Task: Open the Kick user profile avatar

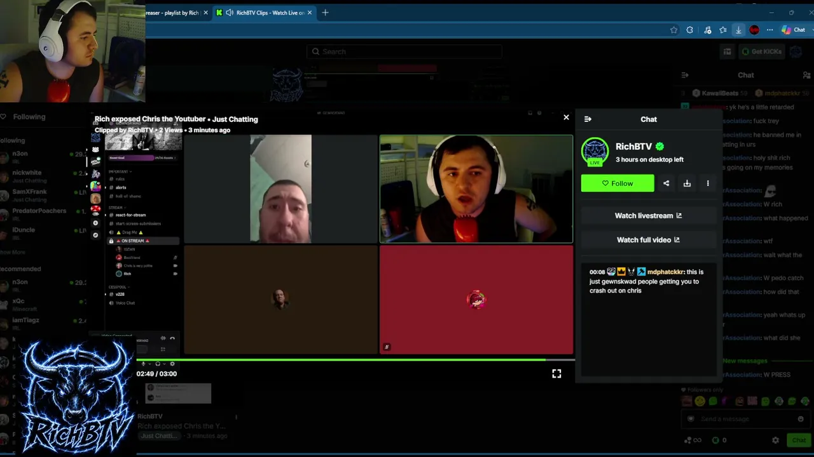Action: coord(796,51)
